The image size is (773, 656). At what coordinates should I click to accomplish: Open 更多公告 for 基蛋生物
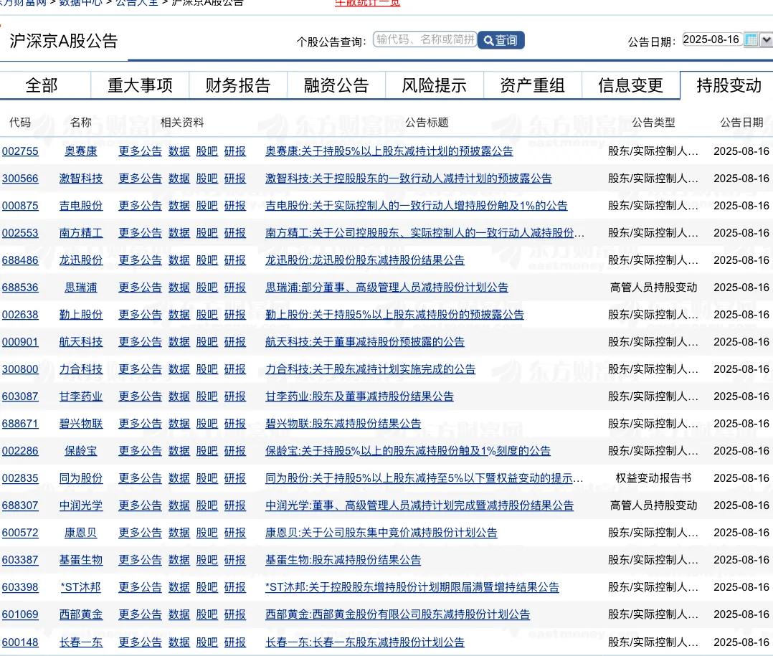pyautogui.click(x=140, y=560)
